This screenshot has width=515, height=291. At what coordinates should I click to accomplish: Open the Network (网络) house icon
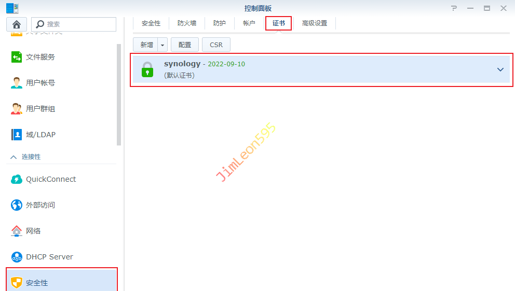coord(17,231)
